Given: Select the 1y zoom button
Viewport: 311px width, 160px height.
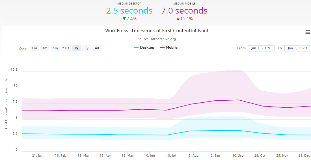Looking at the screenshot, I should [x=76, y=48].
